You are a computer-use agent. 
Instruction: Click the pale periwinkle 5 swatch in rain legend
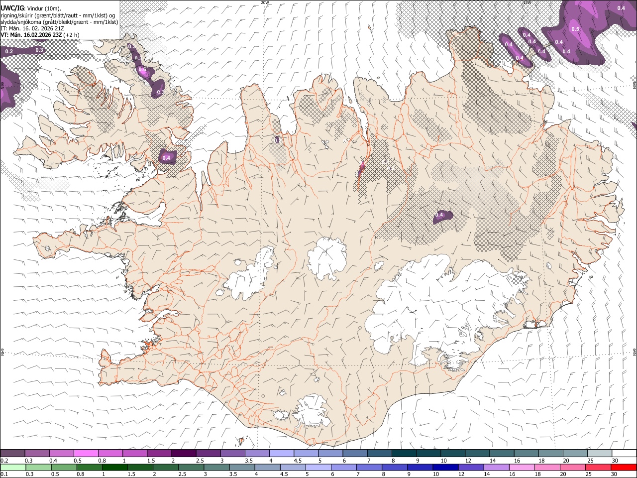tap(318, 467)
